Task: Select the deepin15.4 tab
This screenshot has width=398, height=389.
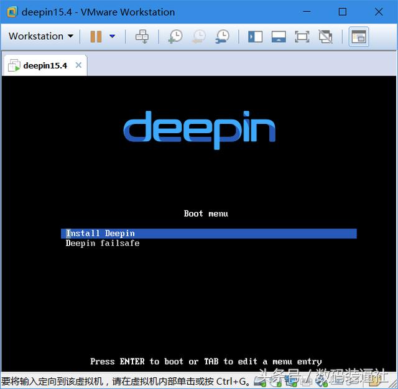Action: point(45,65)
